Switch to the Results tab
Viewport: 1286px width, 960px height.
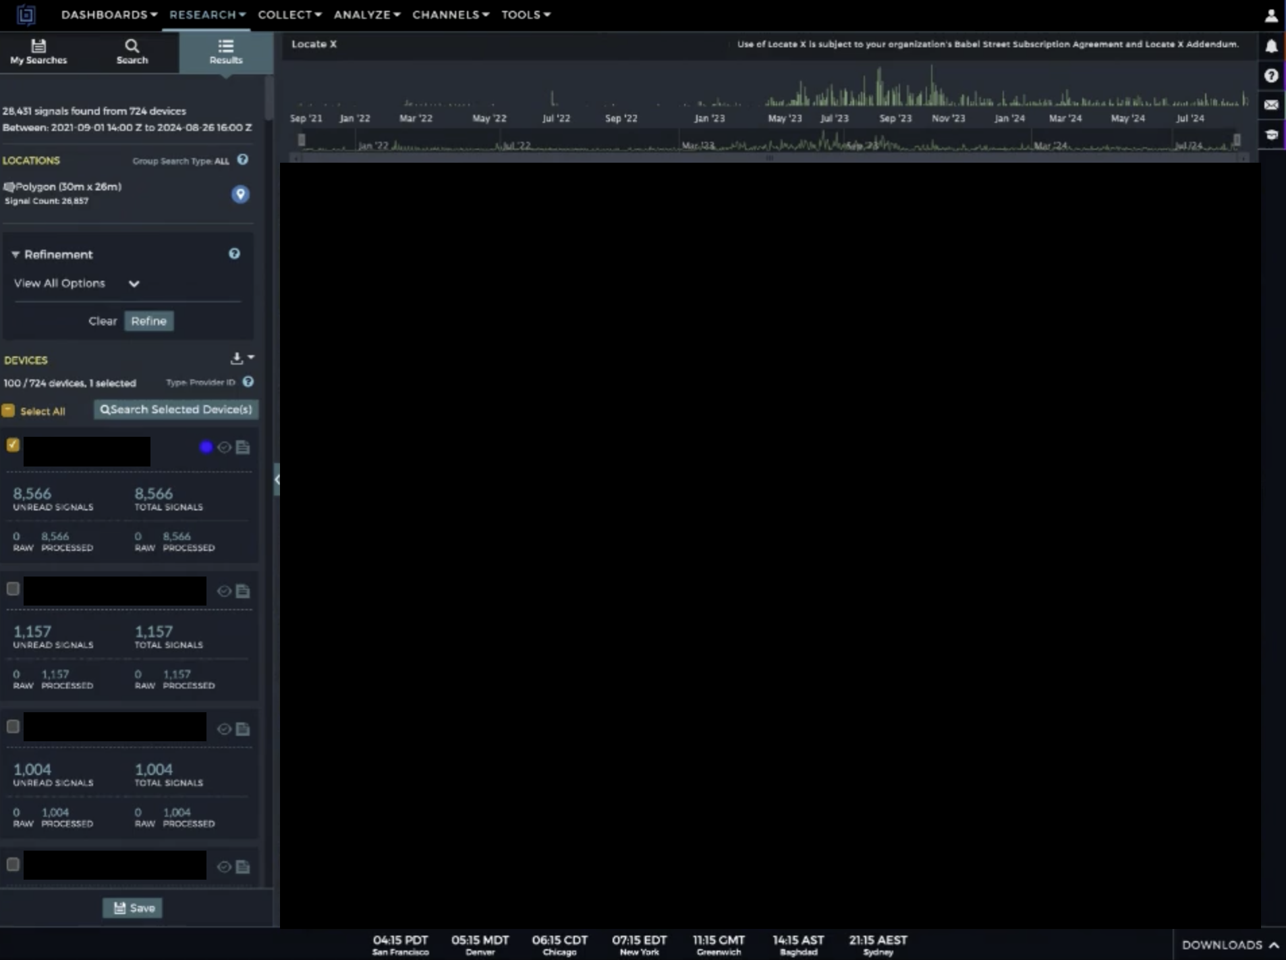(225, 52)
